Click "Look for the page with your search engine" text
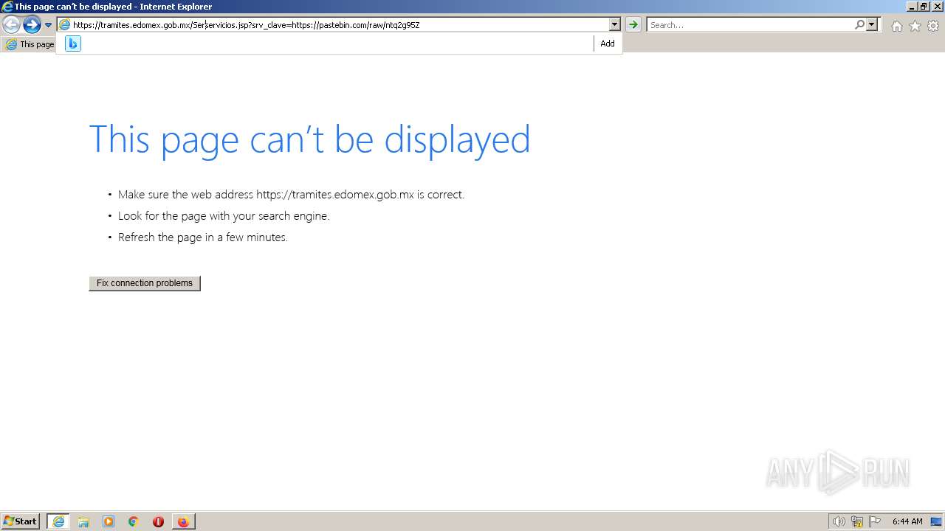This screenshot has height=531, width=945. [x=224, y=216]
